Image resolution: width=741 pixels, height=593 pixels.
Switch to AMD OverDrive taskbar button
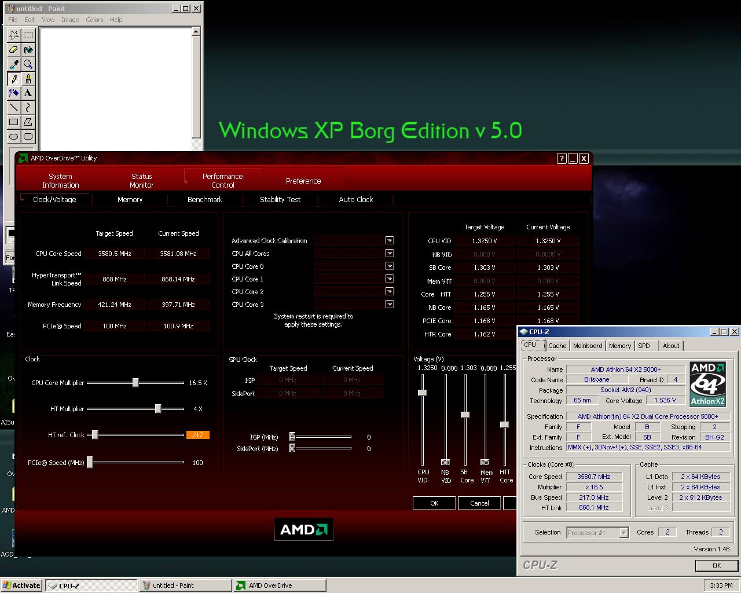pos(279,585)
